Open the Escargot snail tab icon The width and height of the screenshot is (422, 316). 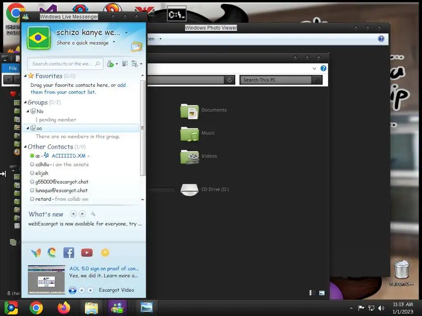52,253
